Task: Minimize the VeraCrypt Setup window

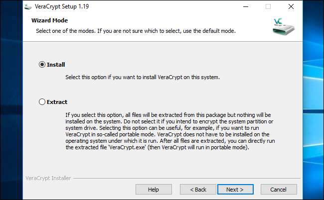Action: (x=245, y=6)
